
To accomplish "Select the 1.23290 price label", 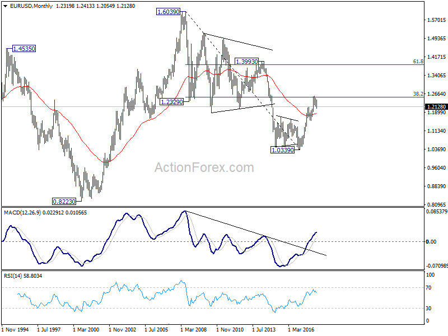I will click(171, 102).
